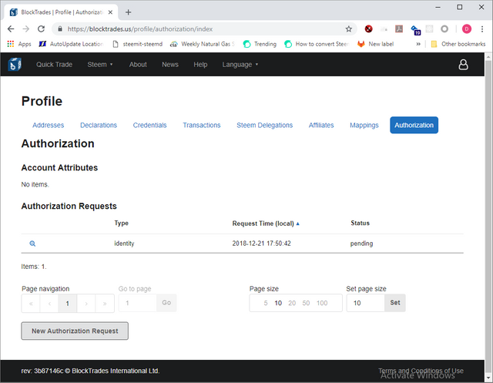Image resolution: width=493 pixels, height=383 pixels.
Task: Click browser back arrow
Action: [x=11, y=29]
